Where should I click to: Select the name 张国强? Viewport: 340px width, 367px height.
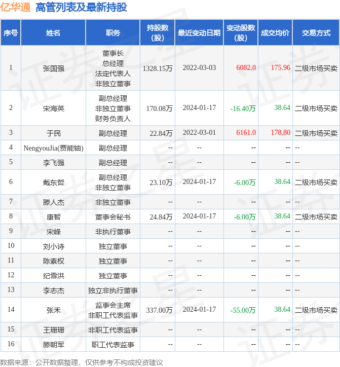click(x=54, y=68)
